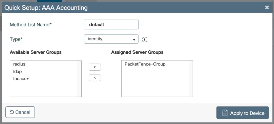Click the Type dropdown's down arrow

tap(134, 40)
